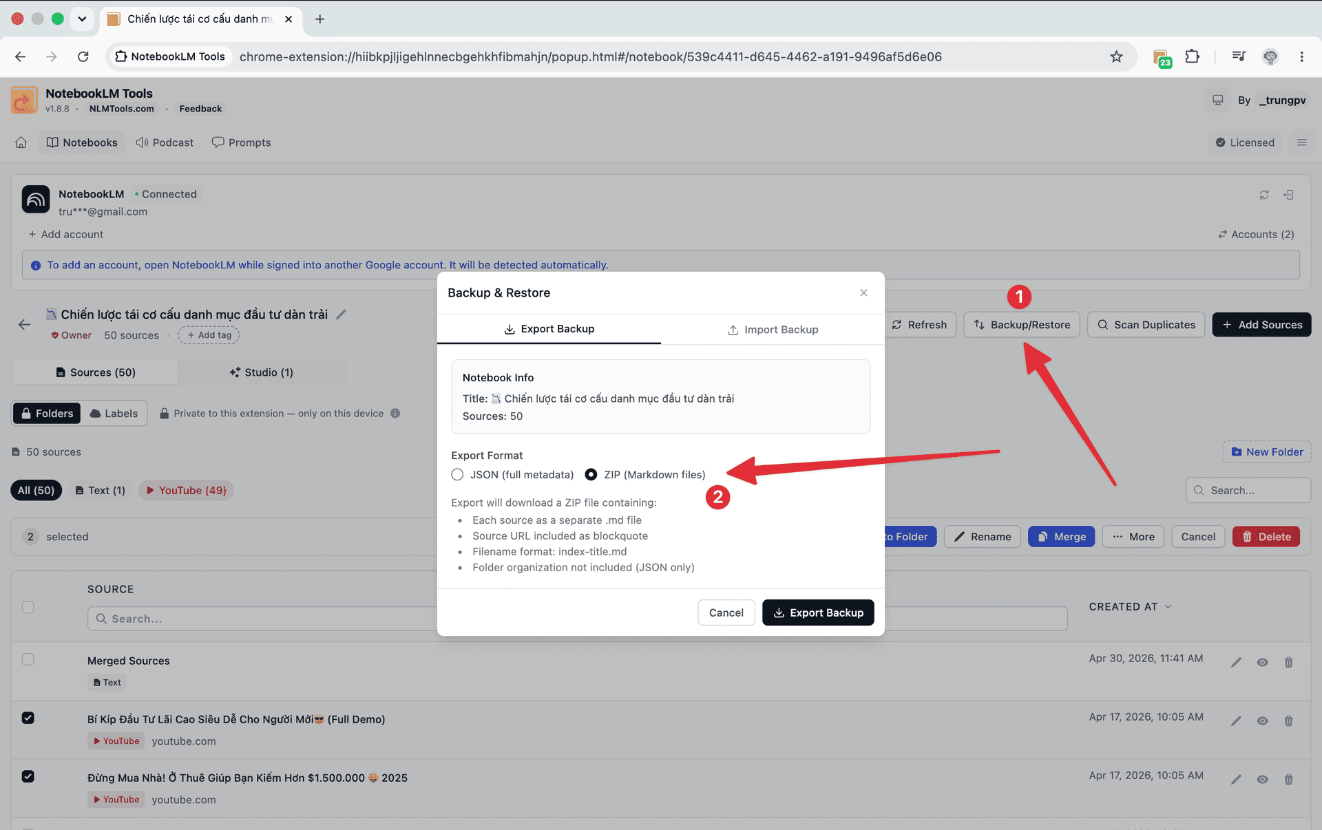Open the hamburger menu next to Licensed
This screenshot has width=1322, height=830.
(1301, 142)
